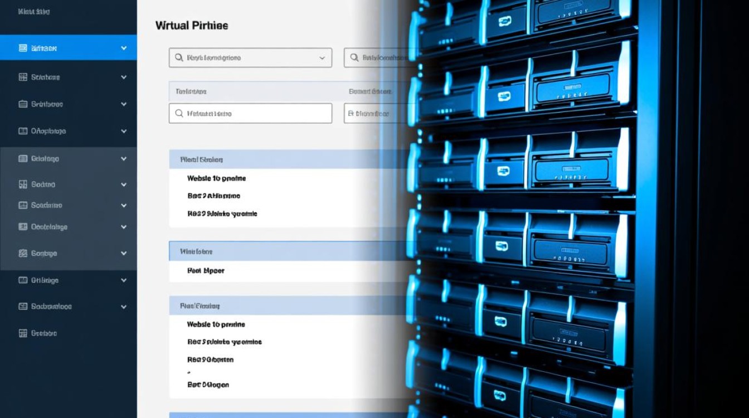Click the table icon of the second sidebar item
Viewport: 749px width, 418px height.
click(23, 77)
